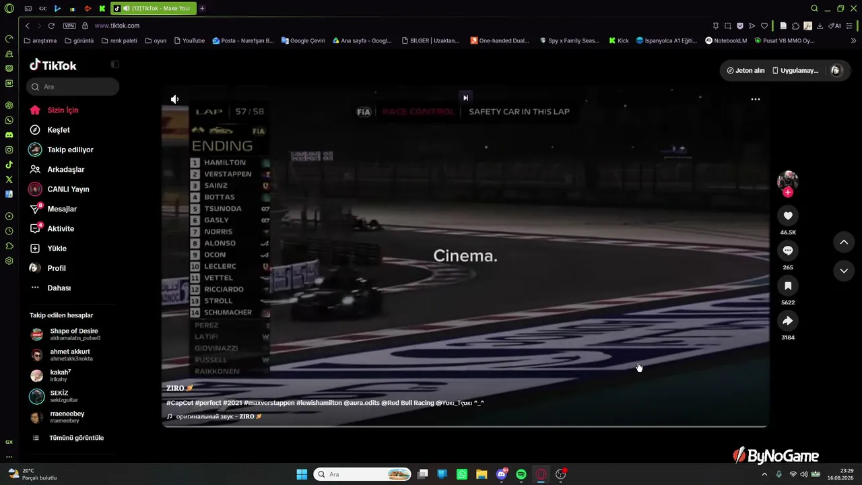The height and width of the screenshot is (485, 862).
Task: Open Spotify from the taskbar
Action: [x=521, y=474]
